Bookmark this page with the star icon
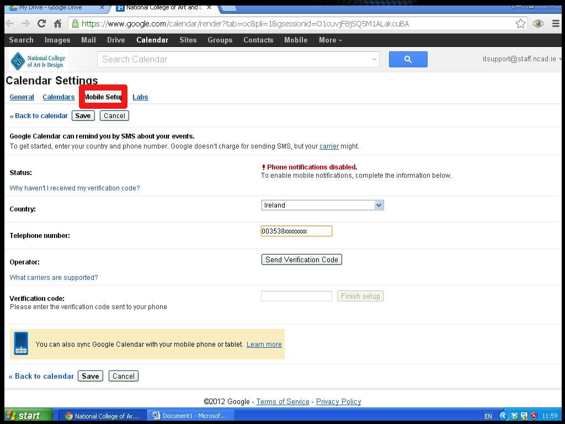Viewport: 565px width, 424px height. (x=520, y=24)
